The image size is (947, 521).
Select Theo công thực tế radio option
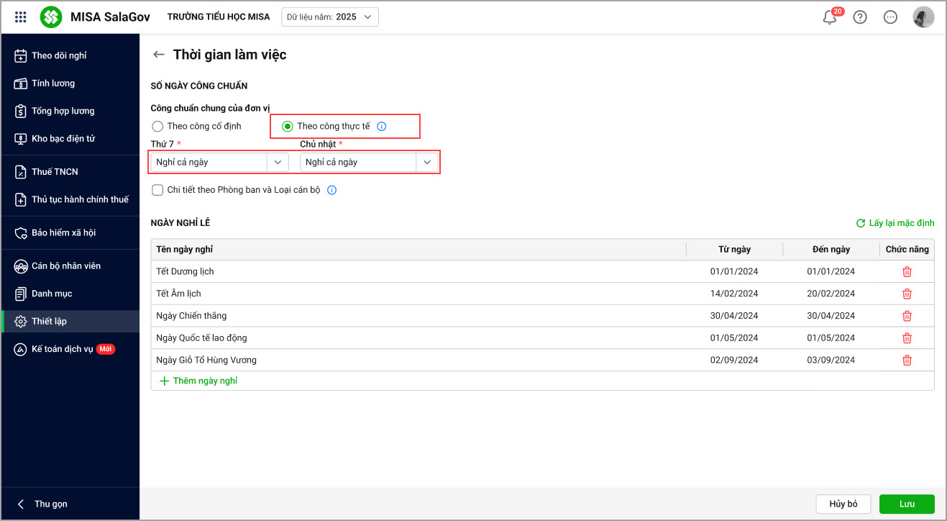coord(288,127)
